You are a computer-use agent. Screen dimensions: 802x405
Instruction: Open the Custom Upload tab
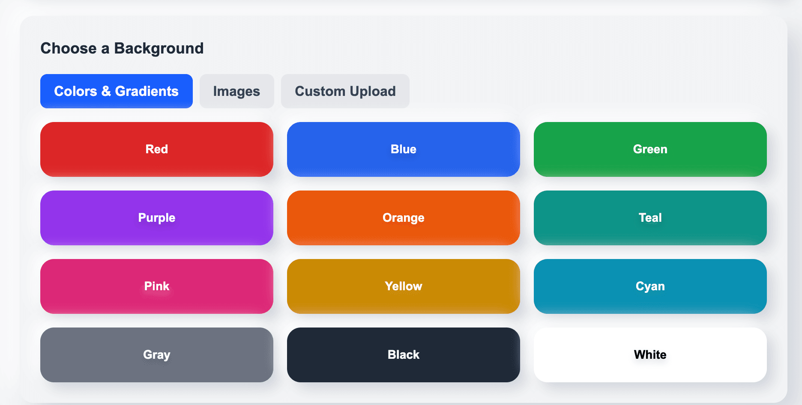point(345,91)
